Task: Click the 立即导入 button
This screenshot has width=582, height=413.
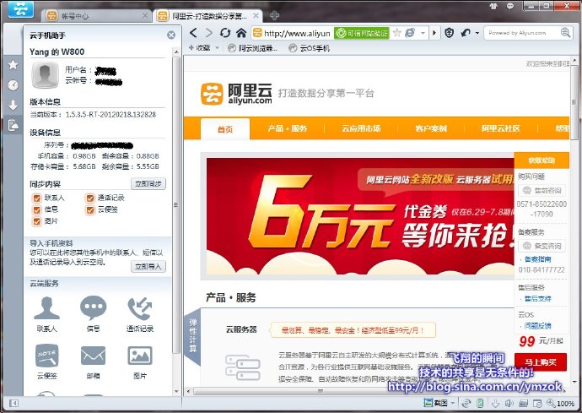Action: click(x=148, y=266)
